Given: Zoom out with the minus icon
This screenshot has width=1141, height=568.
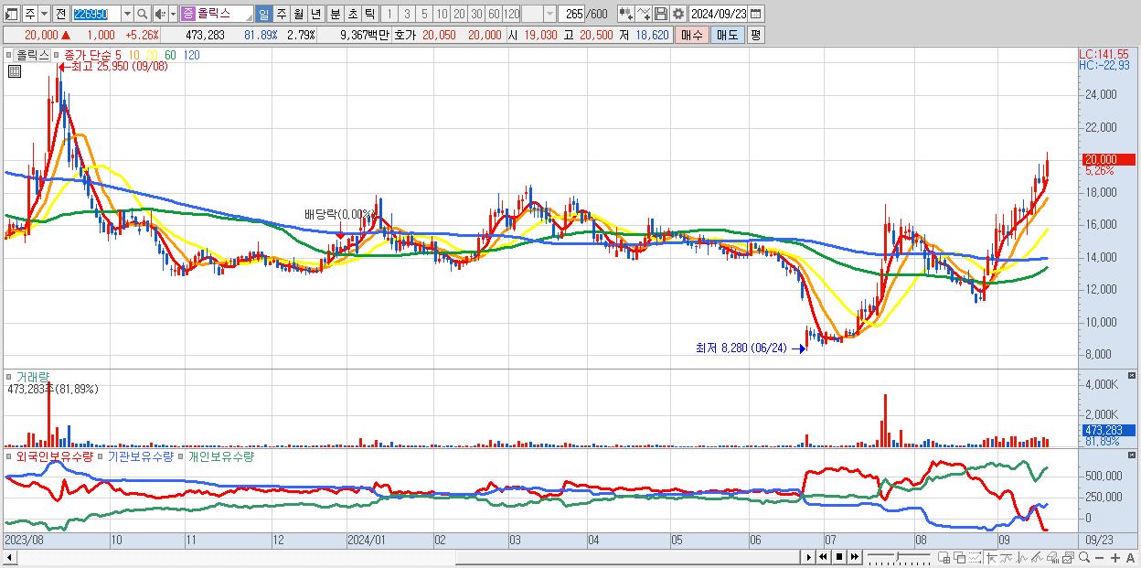Looking at the screenshot, I should click(x=1100, y=557).
